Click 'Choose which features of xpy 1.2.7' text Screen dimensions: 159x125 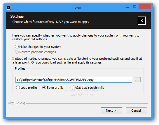38,22
